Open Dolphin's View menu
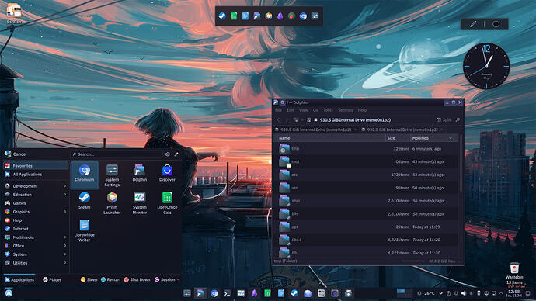The image size is (536, 301). click(x=303, y=110)
